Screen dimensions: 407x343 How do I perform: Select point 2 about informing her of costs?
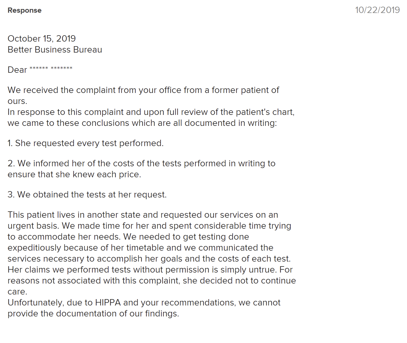[x=141, y=163]
